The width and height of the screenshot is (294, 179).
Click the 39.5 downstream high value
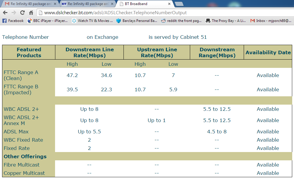click(72, 89)
